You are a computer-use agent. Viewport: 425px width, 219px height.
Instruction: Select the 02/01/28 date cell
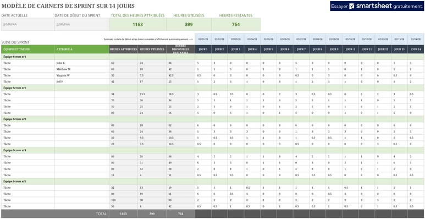[203, 39]
